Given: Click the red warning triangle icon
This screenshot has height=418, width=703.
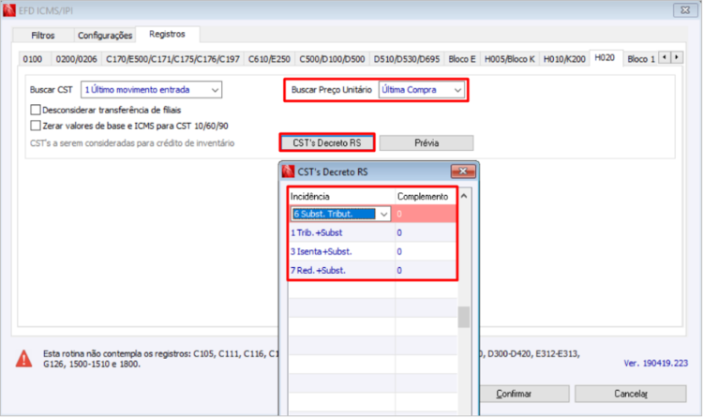Looking at the screenshot, I should 23,359.
